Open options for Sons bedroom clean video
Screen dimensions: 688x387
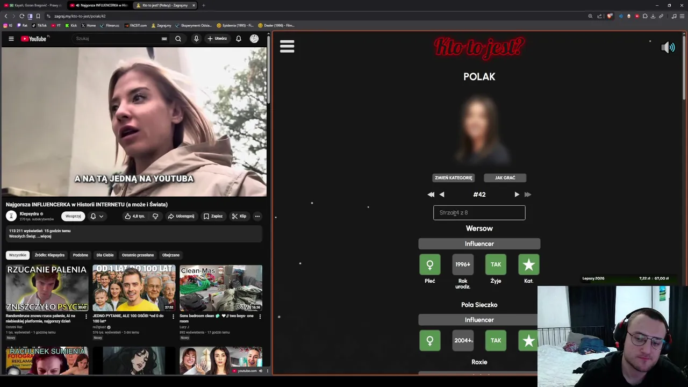(x=260, y=317)
